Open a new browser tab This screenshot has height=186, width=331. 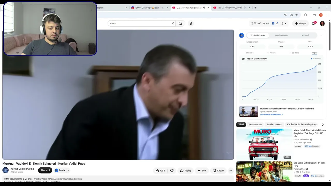tap(255, 8)
